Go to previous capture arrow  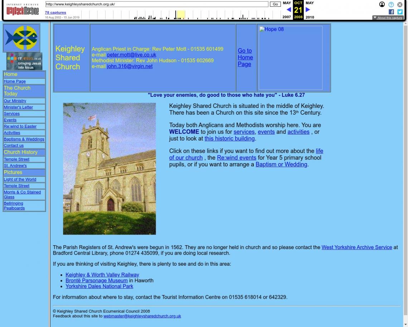[x=288, y=10]
